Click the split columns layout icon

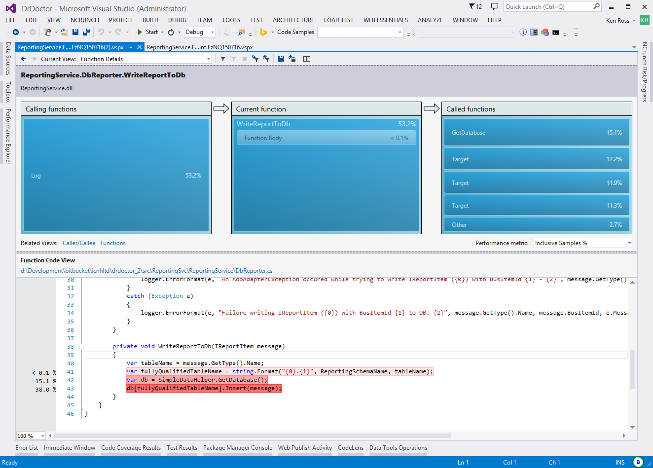[307, 59]
